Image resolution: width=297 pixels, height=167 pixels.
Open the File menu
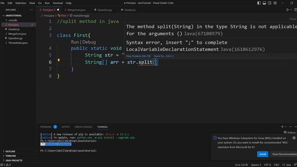[2, 3]
